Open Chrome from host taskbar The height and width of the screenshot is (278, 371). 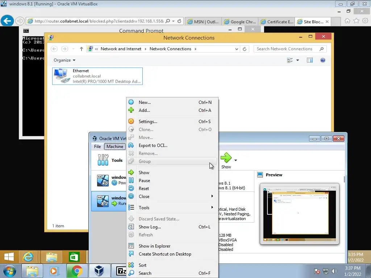[77, 271]
